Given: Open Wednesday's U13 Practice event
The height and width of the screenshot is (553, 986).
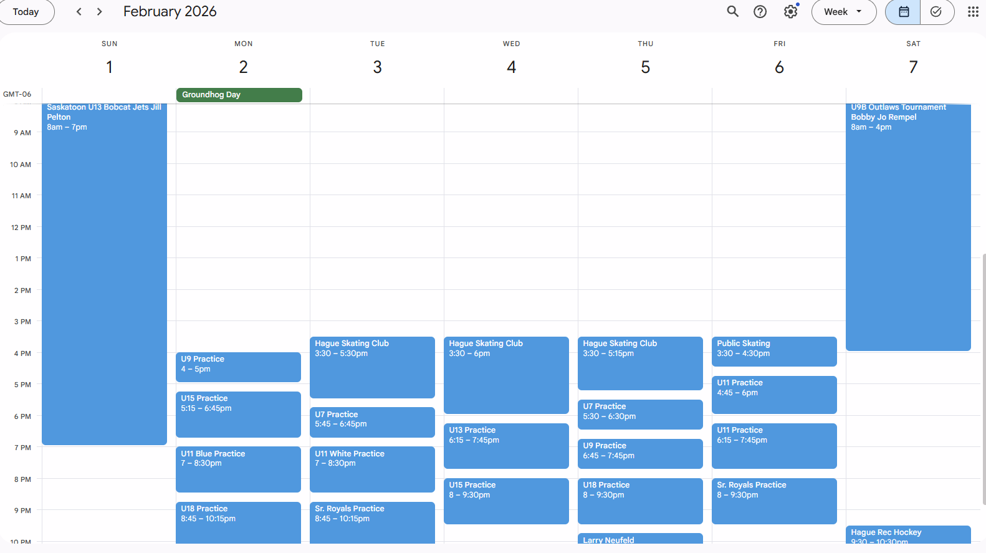Looking at the screenshot, I should pyautogui.click(x=505, y=445).
